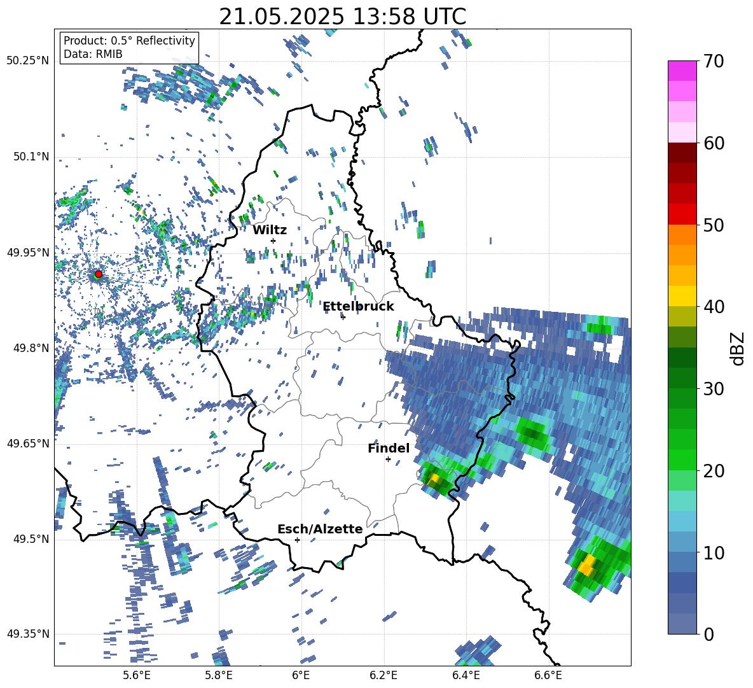Click the dBZ colorbar axis label
This screenshot has height=688, width=753.
point(738,348)
